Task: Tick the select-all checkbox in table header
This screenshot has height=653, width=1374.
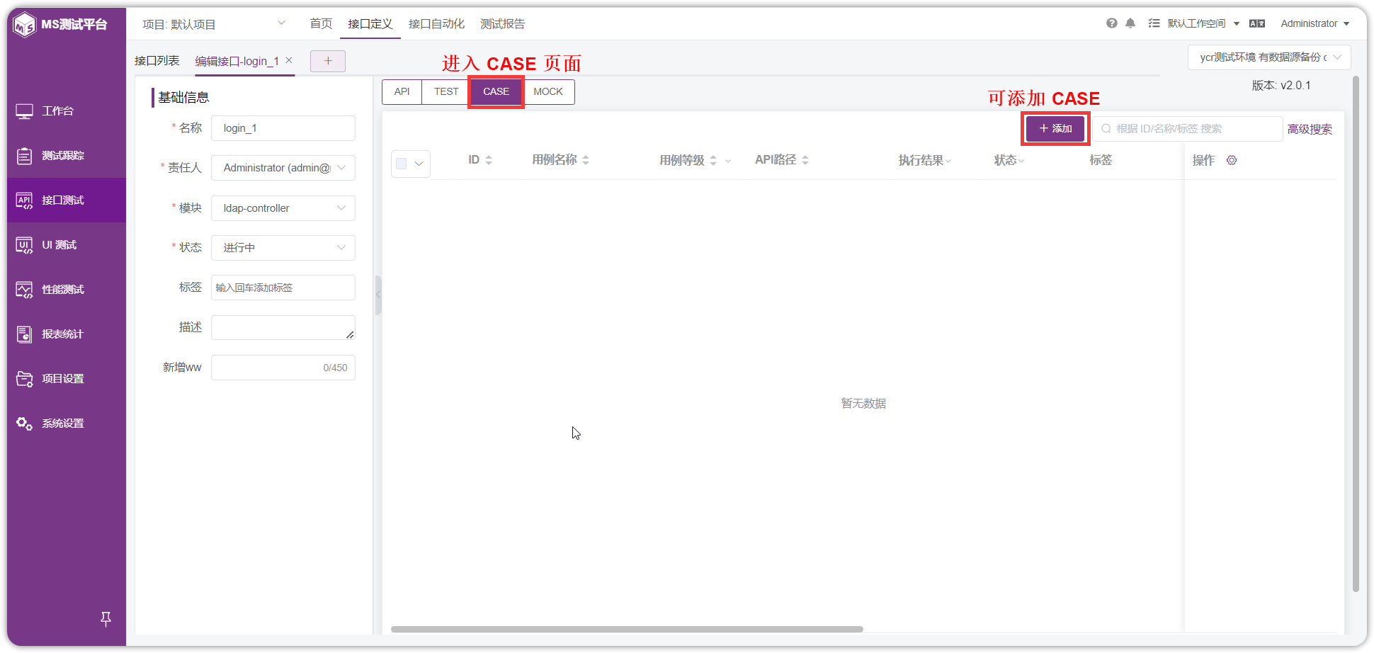Action: [402, 164]
